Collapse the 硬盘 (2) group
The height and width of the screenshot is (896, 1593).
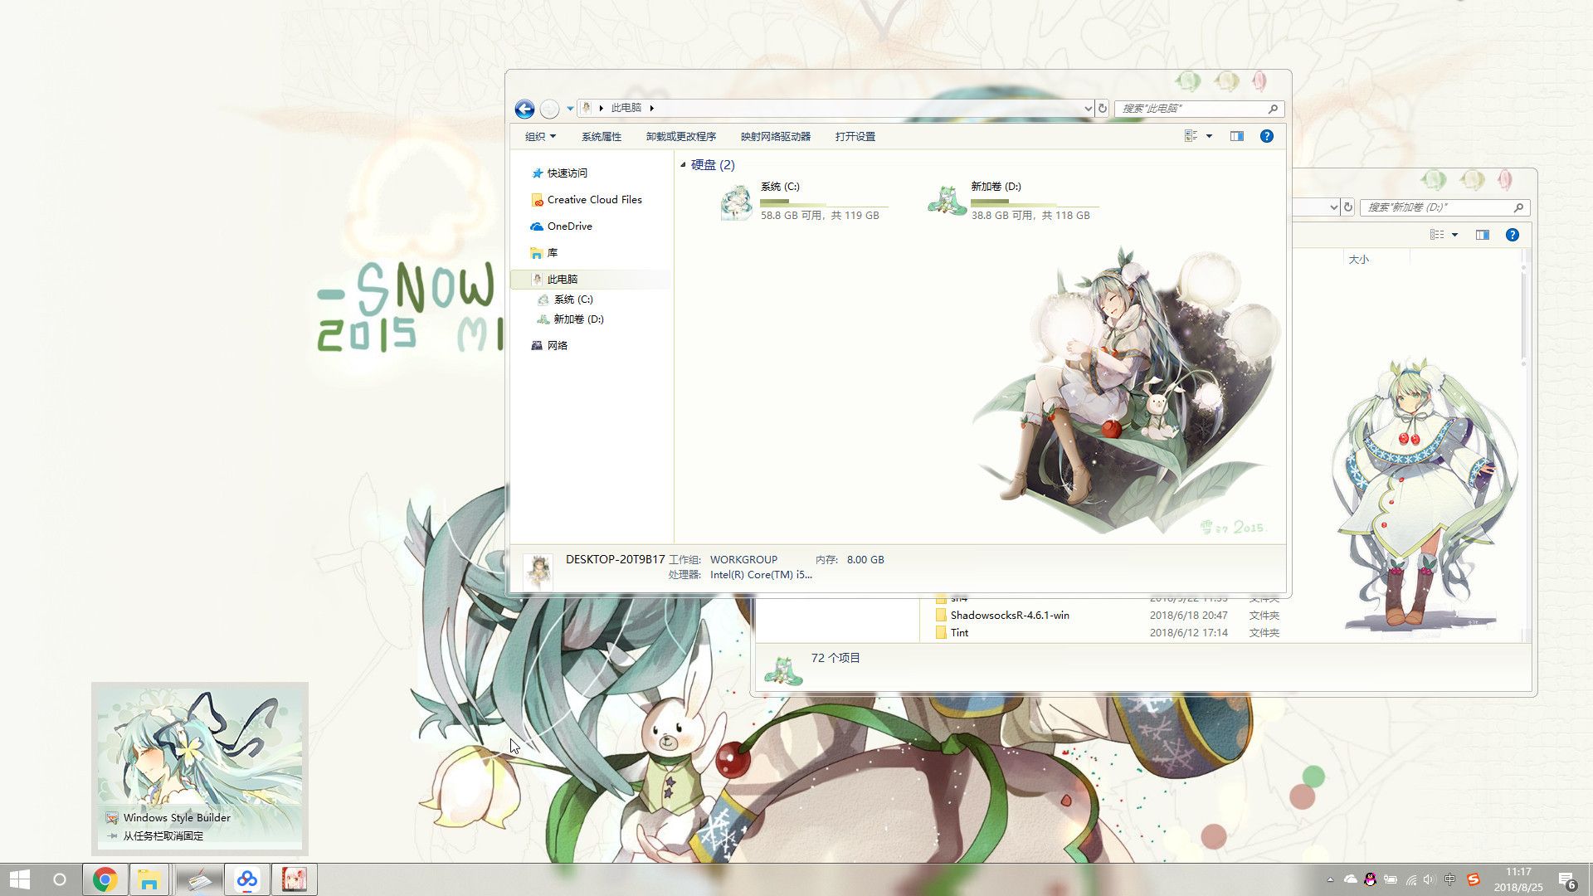click(683, 165)
